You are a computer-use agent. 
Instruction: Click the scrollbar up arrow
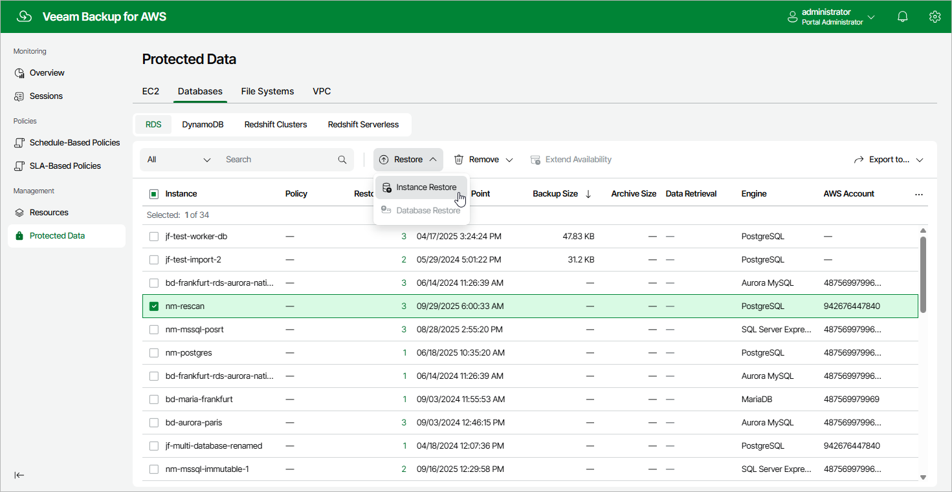(x=923, y=231)
